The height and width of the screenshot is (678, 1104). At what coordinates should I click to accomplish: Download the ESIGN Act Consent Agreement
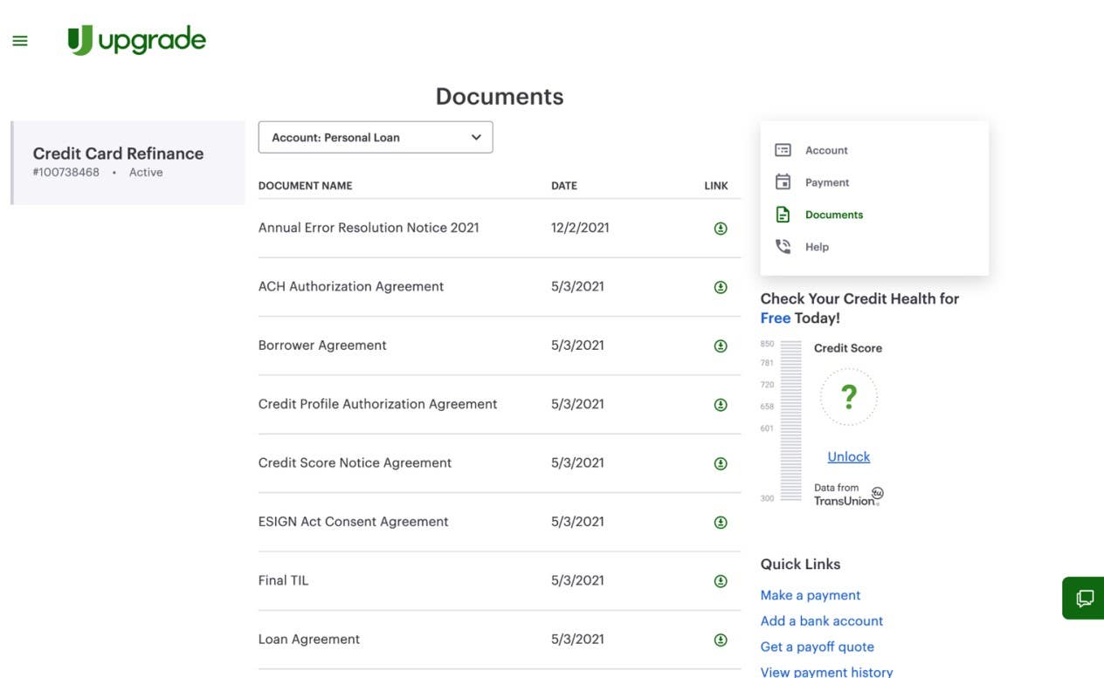721,523
